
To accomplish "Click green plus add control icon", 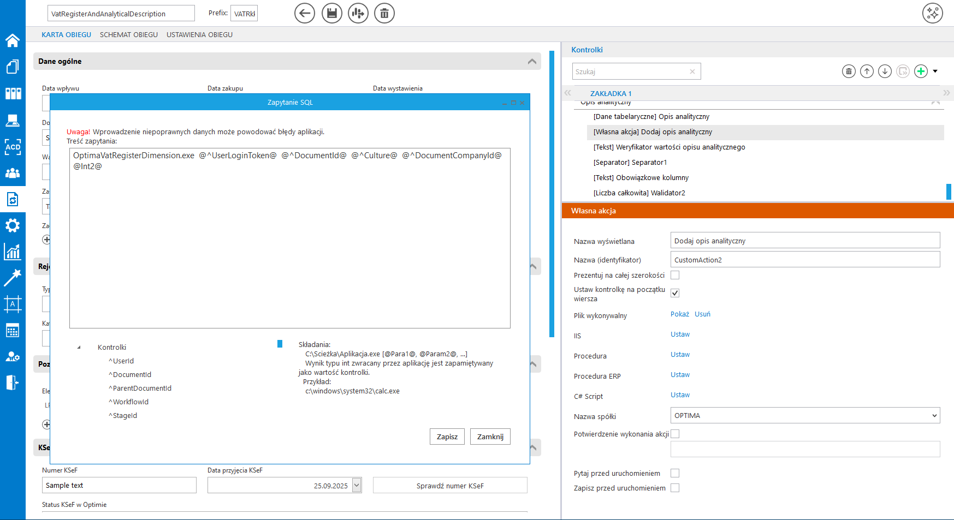I will (921, 71).
